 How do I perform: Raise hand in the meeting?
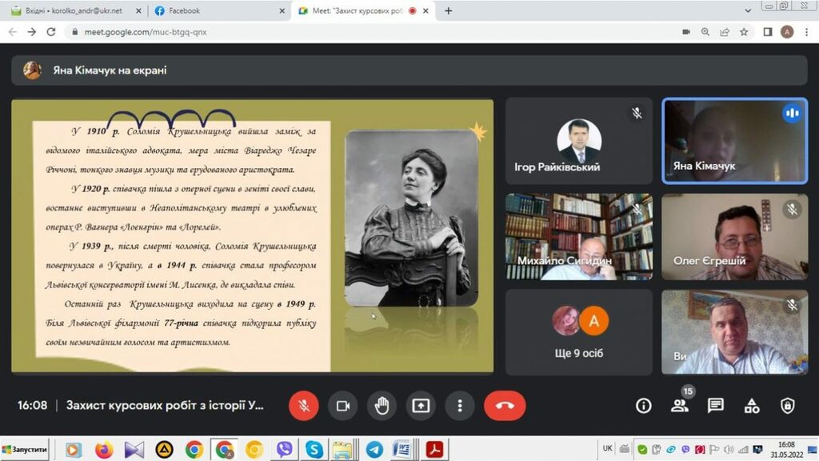(x=382, y=406)
